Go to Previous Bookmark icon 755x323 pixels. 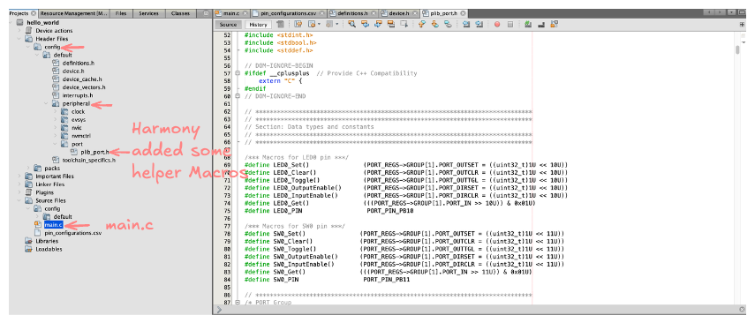[x=422, y=24]
